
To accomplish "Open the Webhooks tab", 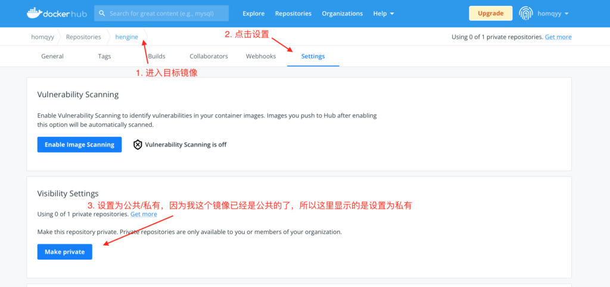I will coord(261,57).
